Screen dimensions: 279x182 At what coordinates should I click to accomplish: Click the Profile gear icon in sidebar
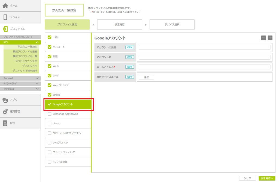[x=5, y=29]
